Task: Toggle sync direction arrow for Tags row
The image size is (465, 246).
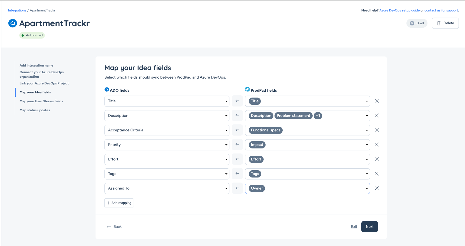Action: [237, 174]
